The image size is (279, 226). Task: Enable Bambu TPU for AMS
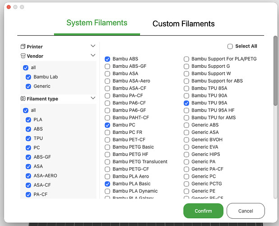tap(186, 118)
